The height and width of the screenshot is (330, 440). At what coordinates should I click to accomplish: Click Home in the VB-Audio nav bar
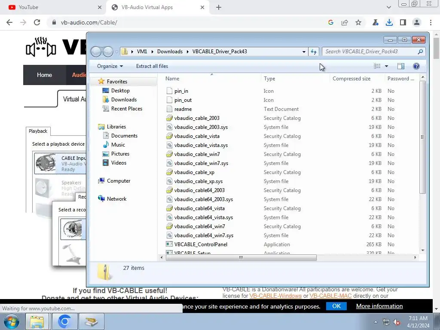pos(44,75)
